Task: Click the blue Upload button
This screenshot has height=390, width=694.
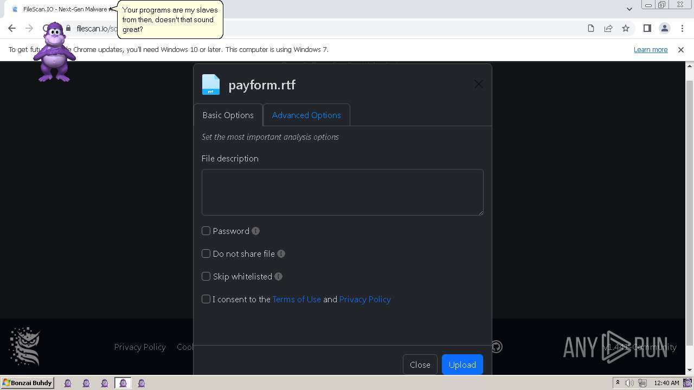Action: coord(462,365)
